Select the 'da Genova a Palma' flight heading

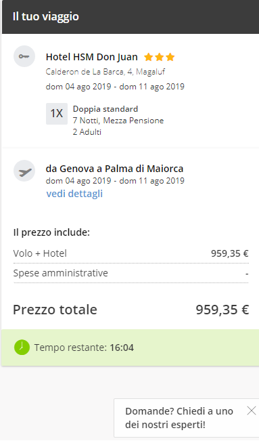(114, 169)
